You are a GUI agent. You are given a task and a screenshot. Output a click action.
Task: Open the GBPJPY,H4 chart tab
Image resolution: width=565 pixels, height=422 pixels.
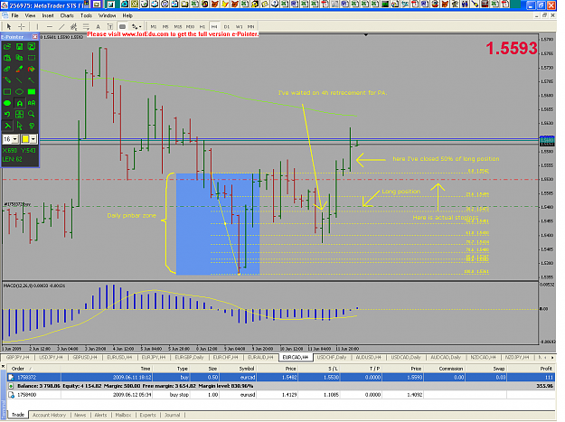18,357
